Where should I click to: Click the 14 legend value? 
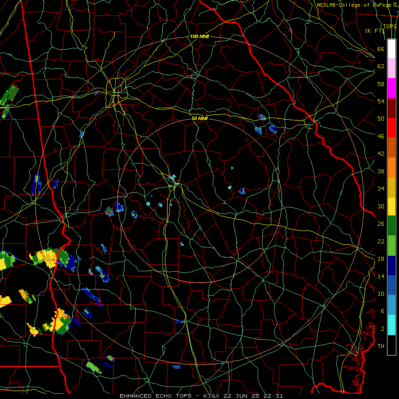[x=381, y=276]
